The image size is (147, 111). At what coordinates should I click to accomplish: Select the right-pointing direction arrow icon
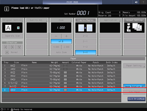tap(13, 47)
